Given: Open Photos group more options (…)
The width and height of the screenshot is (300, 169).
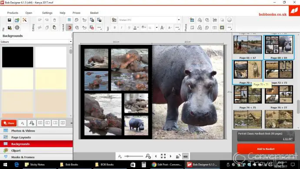Looking at the screenshot, I should (x=230, y=27).
